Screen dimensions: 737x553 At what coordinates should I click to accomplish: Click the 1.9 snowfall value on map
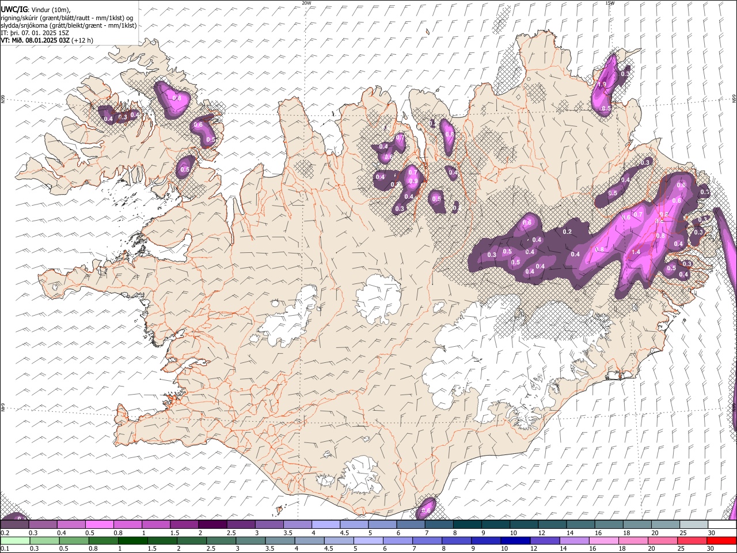coord(602,85)
